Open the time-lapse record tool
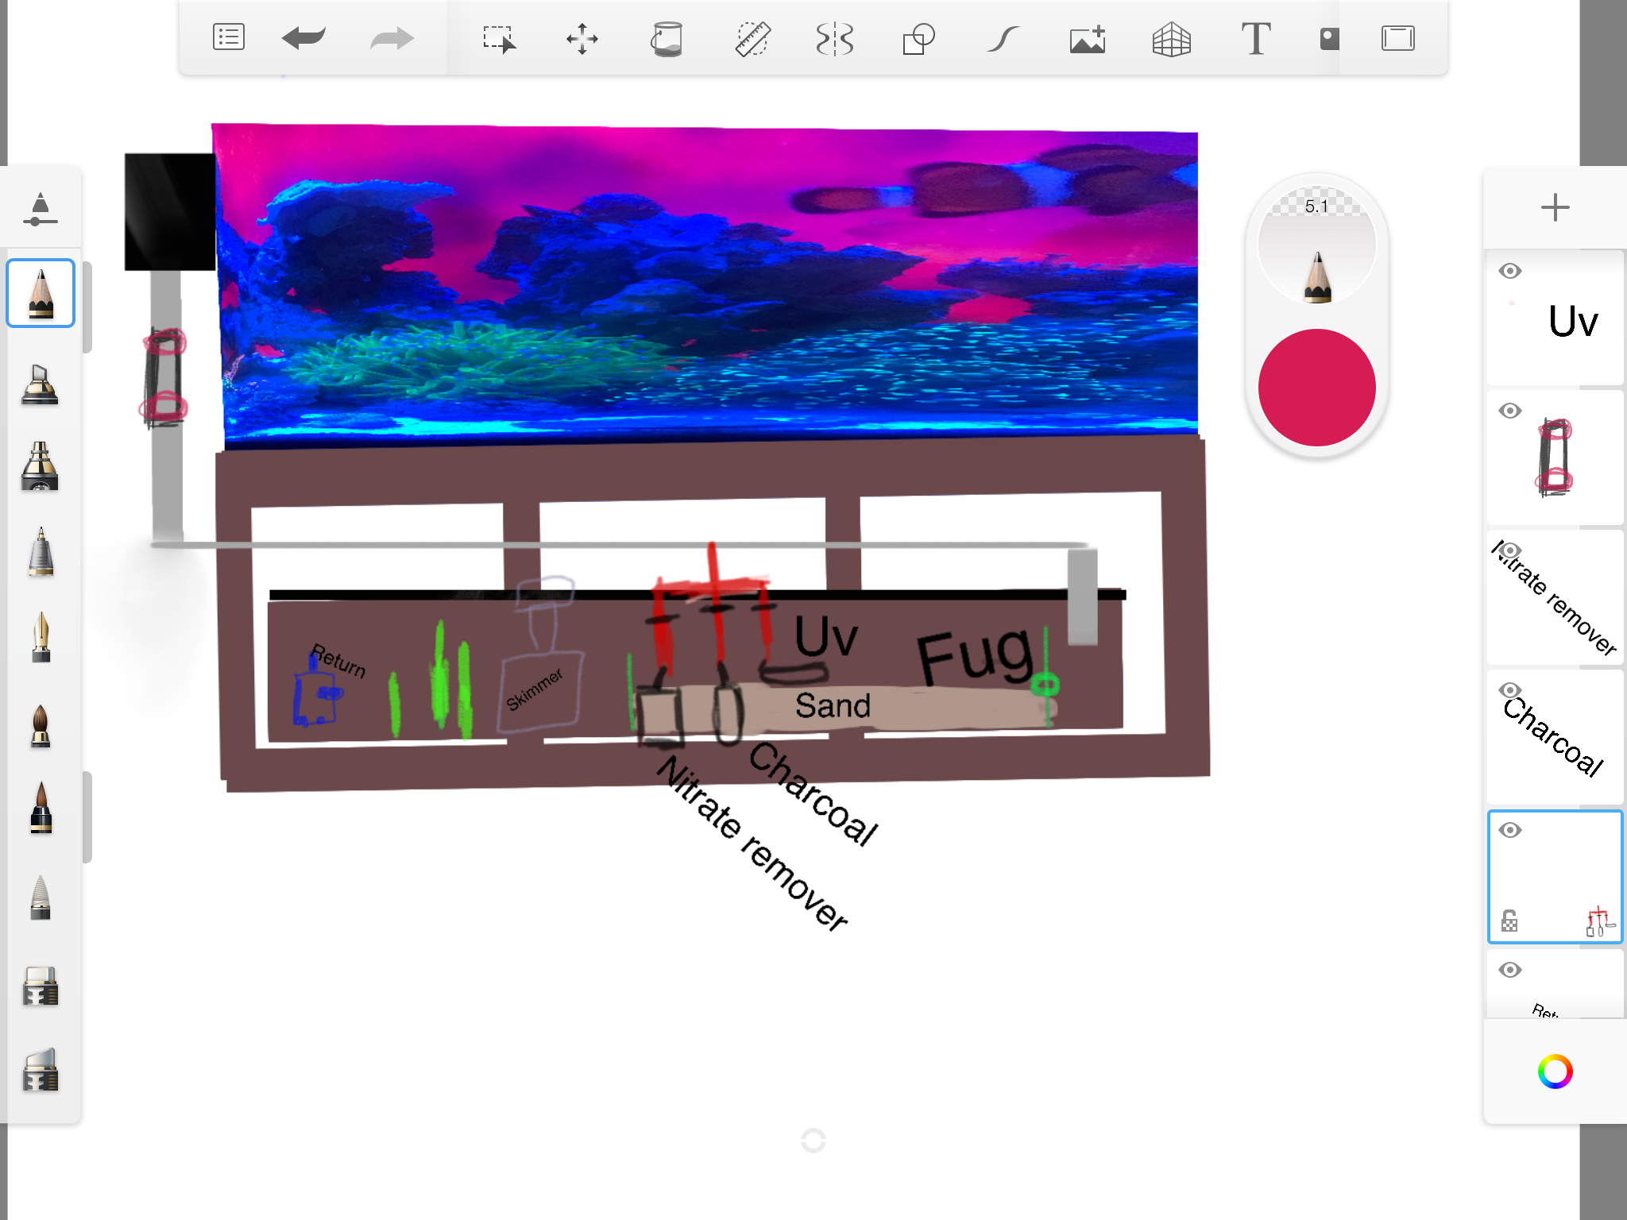Viewport: 1627px width, 1220px height. pyautogui.click(x=1329, y=39)
